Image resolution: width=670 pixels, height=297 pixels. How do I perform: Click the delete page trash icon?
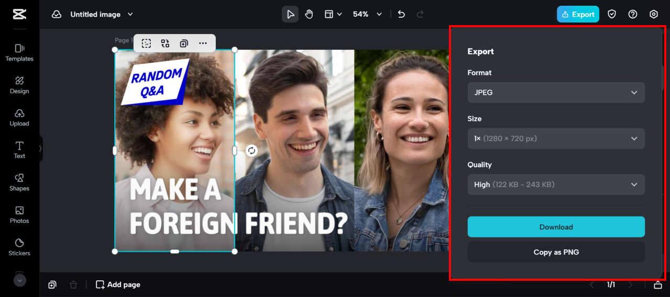pos(73,284)
